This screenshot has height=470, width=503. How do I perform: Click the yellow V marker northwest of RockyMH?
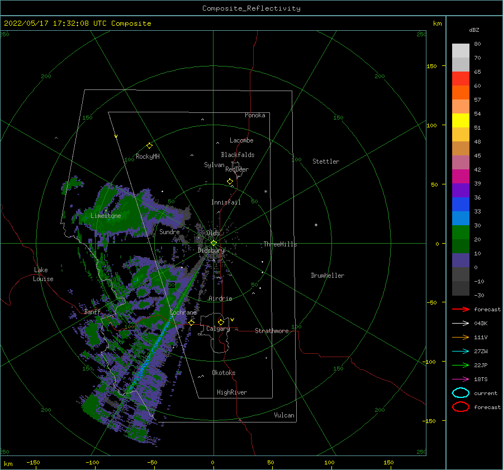click(116, 136)
